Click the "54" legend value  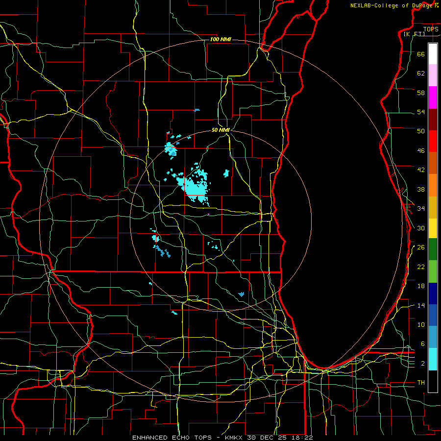coord(421,112)
